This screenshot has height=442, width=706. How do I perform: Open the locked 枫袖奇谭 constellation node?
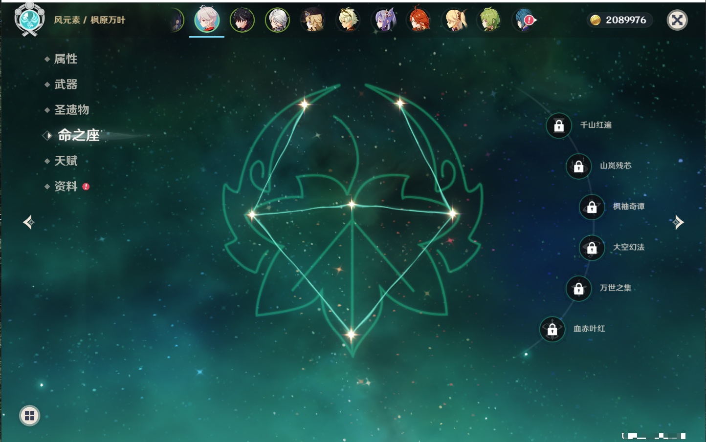pyautogui.click(x=592, y=207)
